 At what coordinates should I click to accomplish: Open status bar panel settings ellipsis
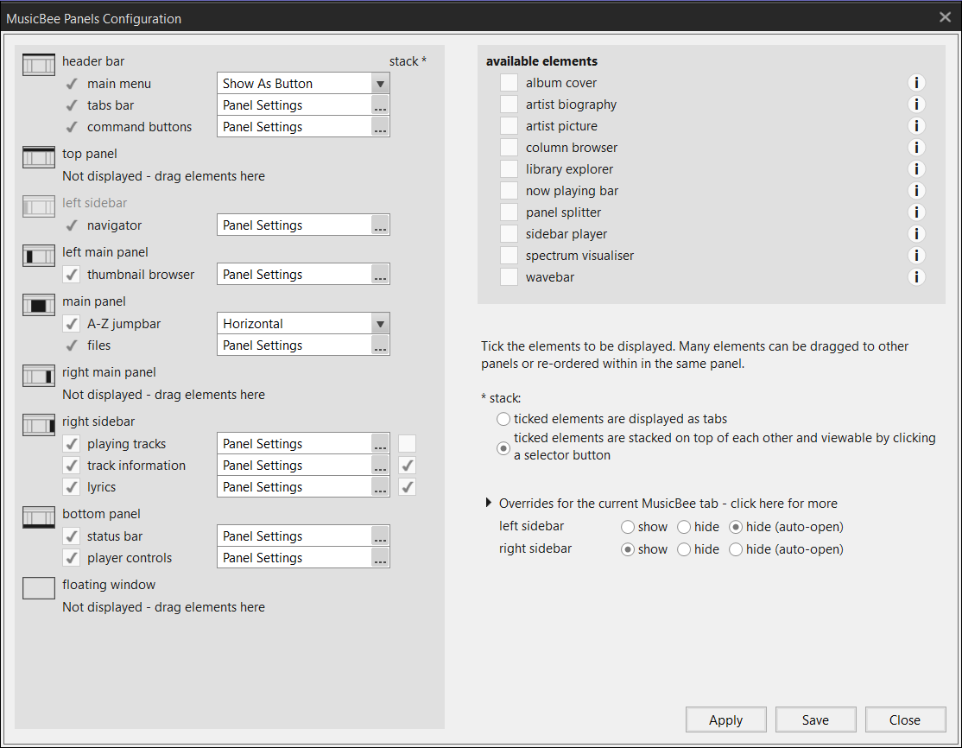click(x=380, y=536)
